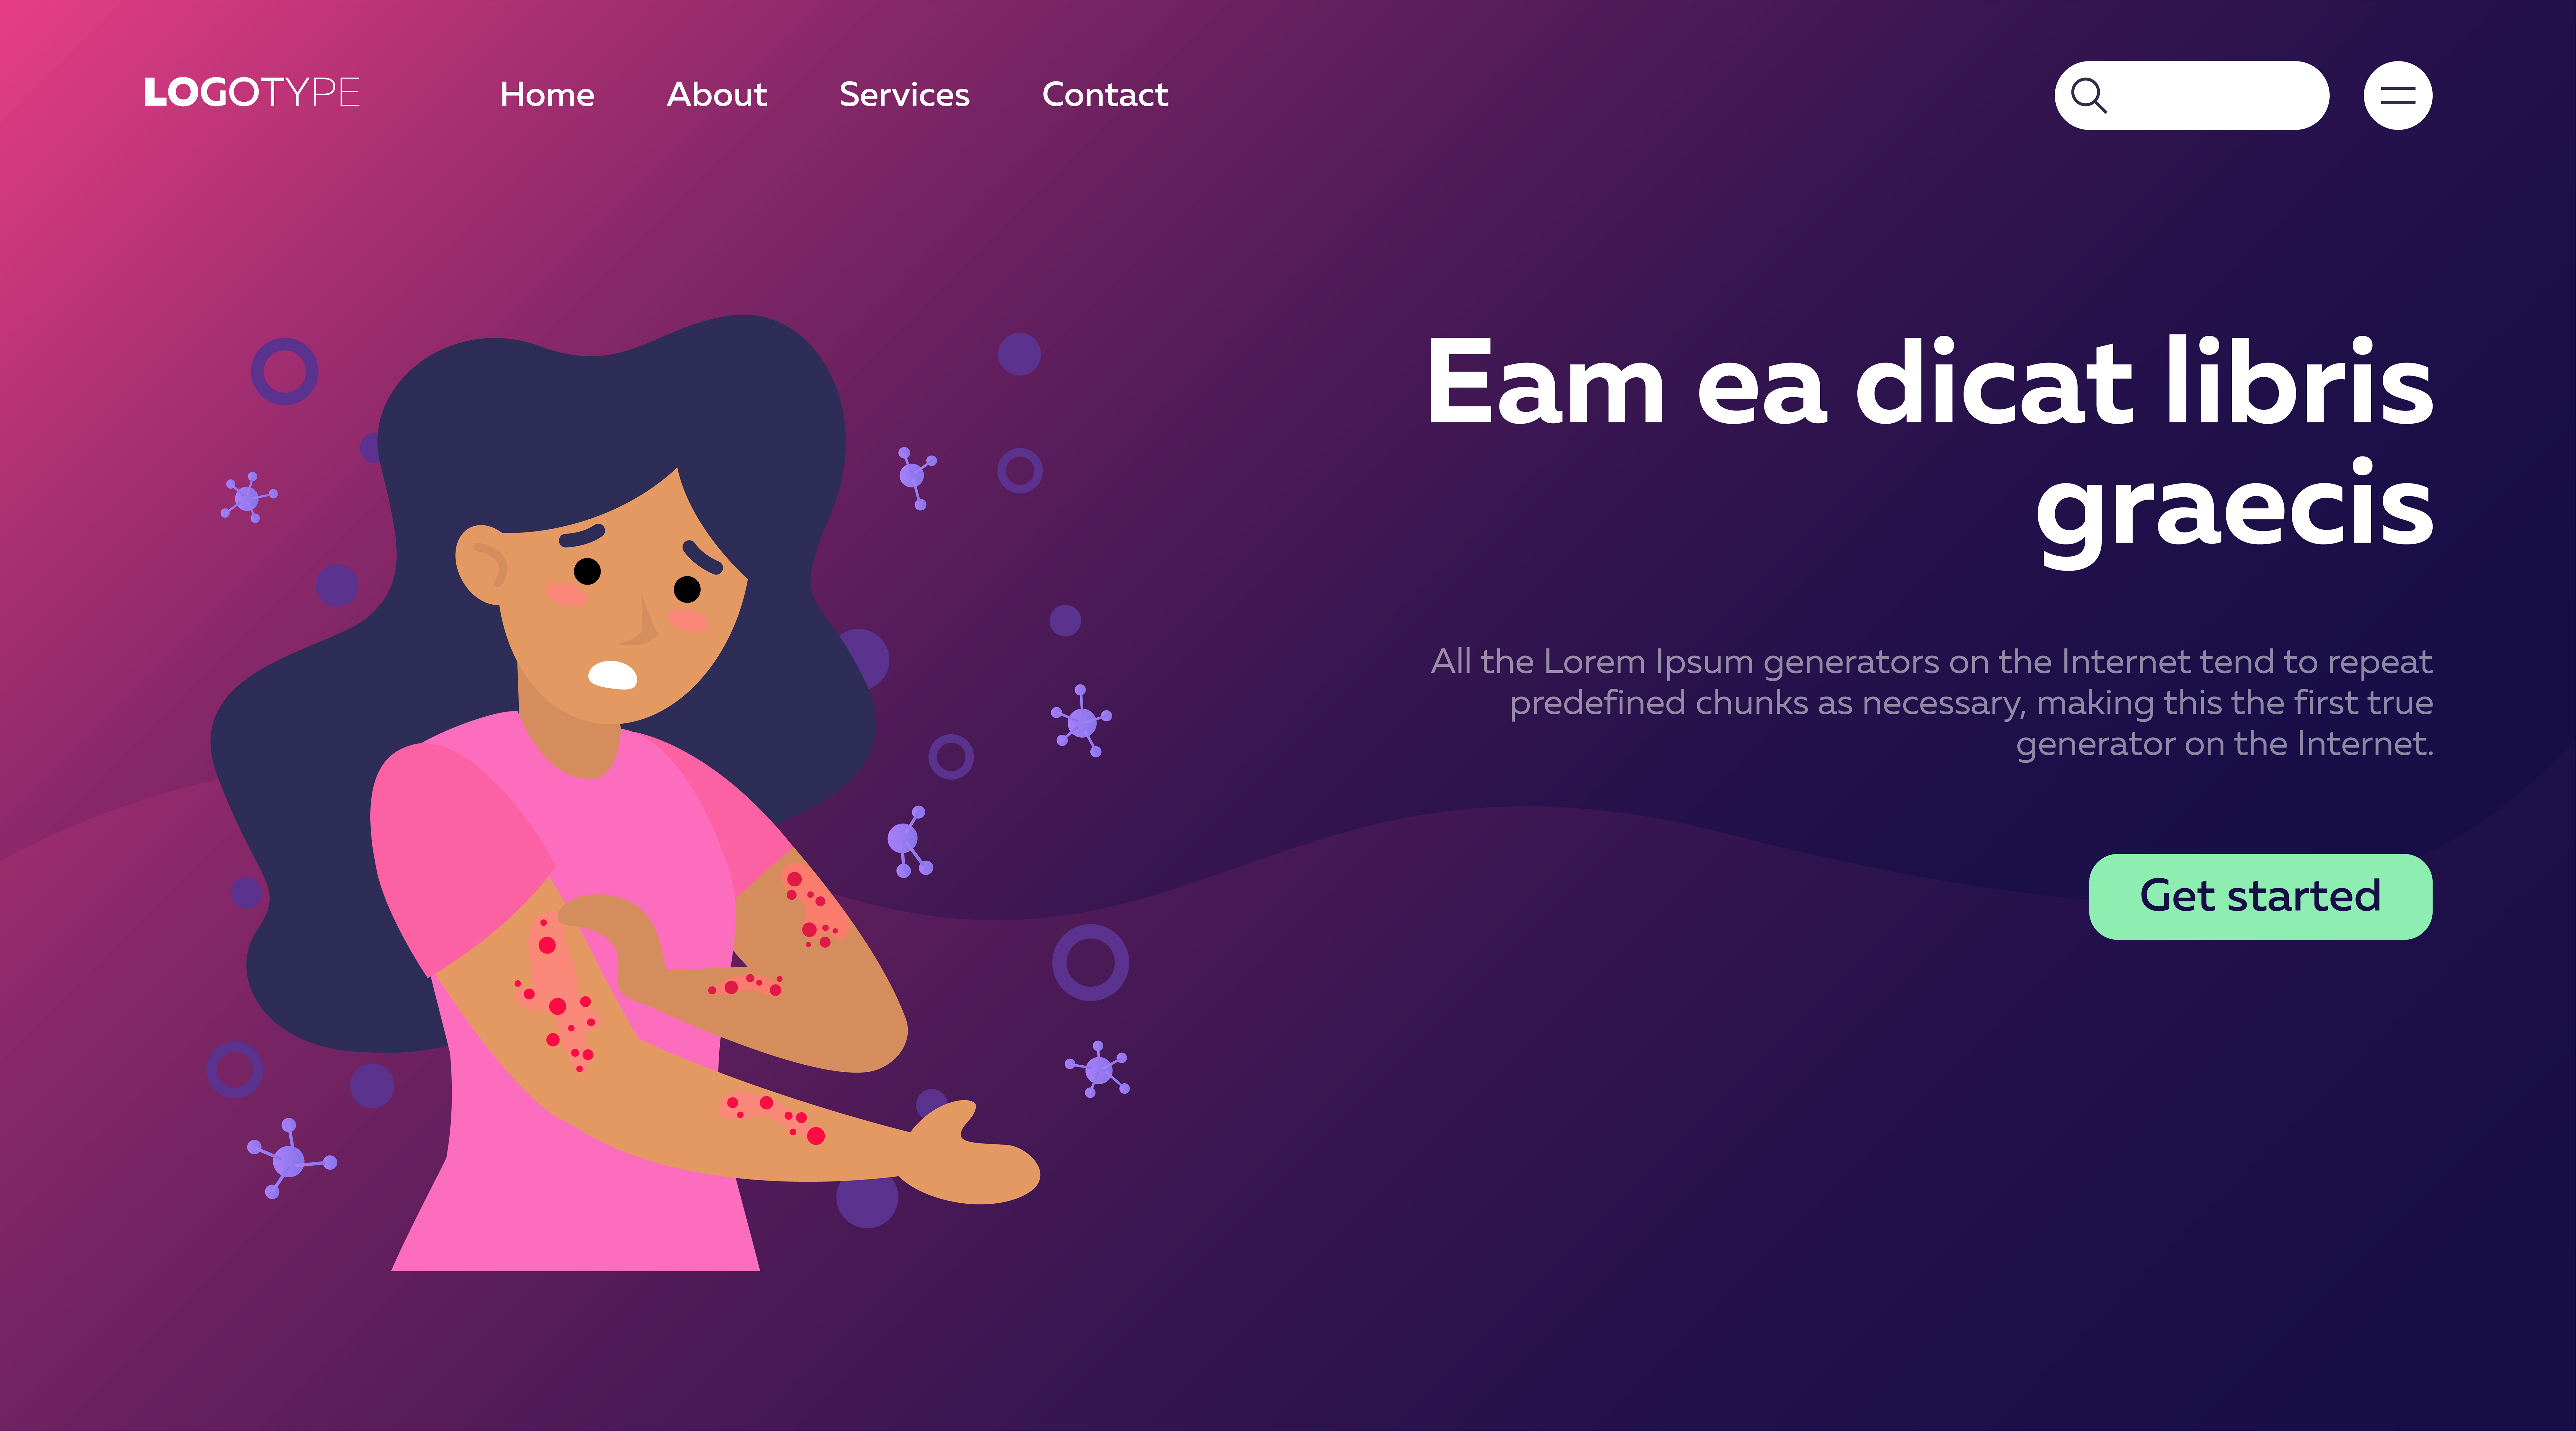2576x1431 pixels.
Task: Click the Lorem Ipsum description paragraph
Action: [1932, 702]
